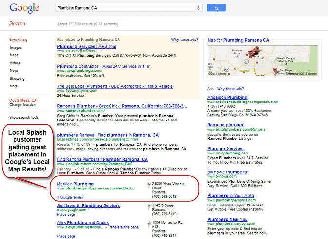This screenshot has width=328, height=239.
Task: Click Translate this page for Alex Plumbing
Action: [123, 227]
